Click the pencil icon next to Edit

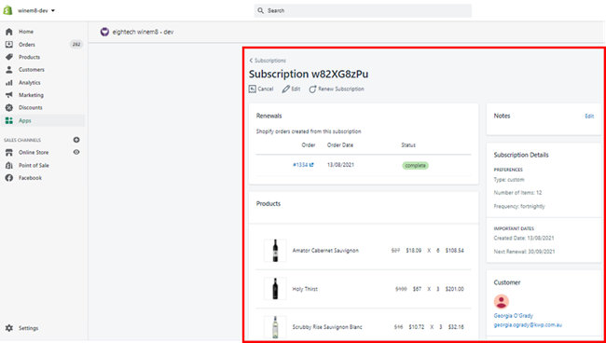(285, 89)
